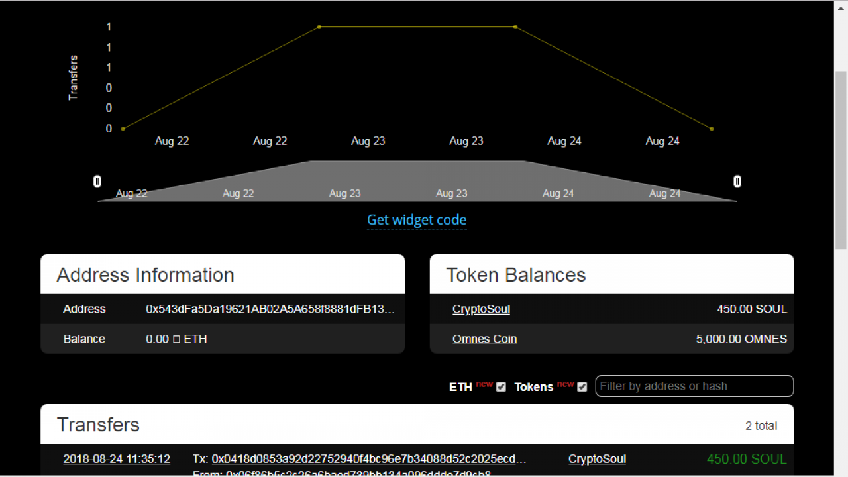Viewport: 848px width, 477px height.
Task: Select the left peak data point on the chart
Action: [319, 27]
